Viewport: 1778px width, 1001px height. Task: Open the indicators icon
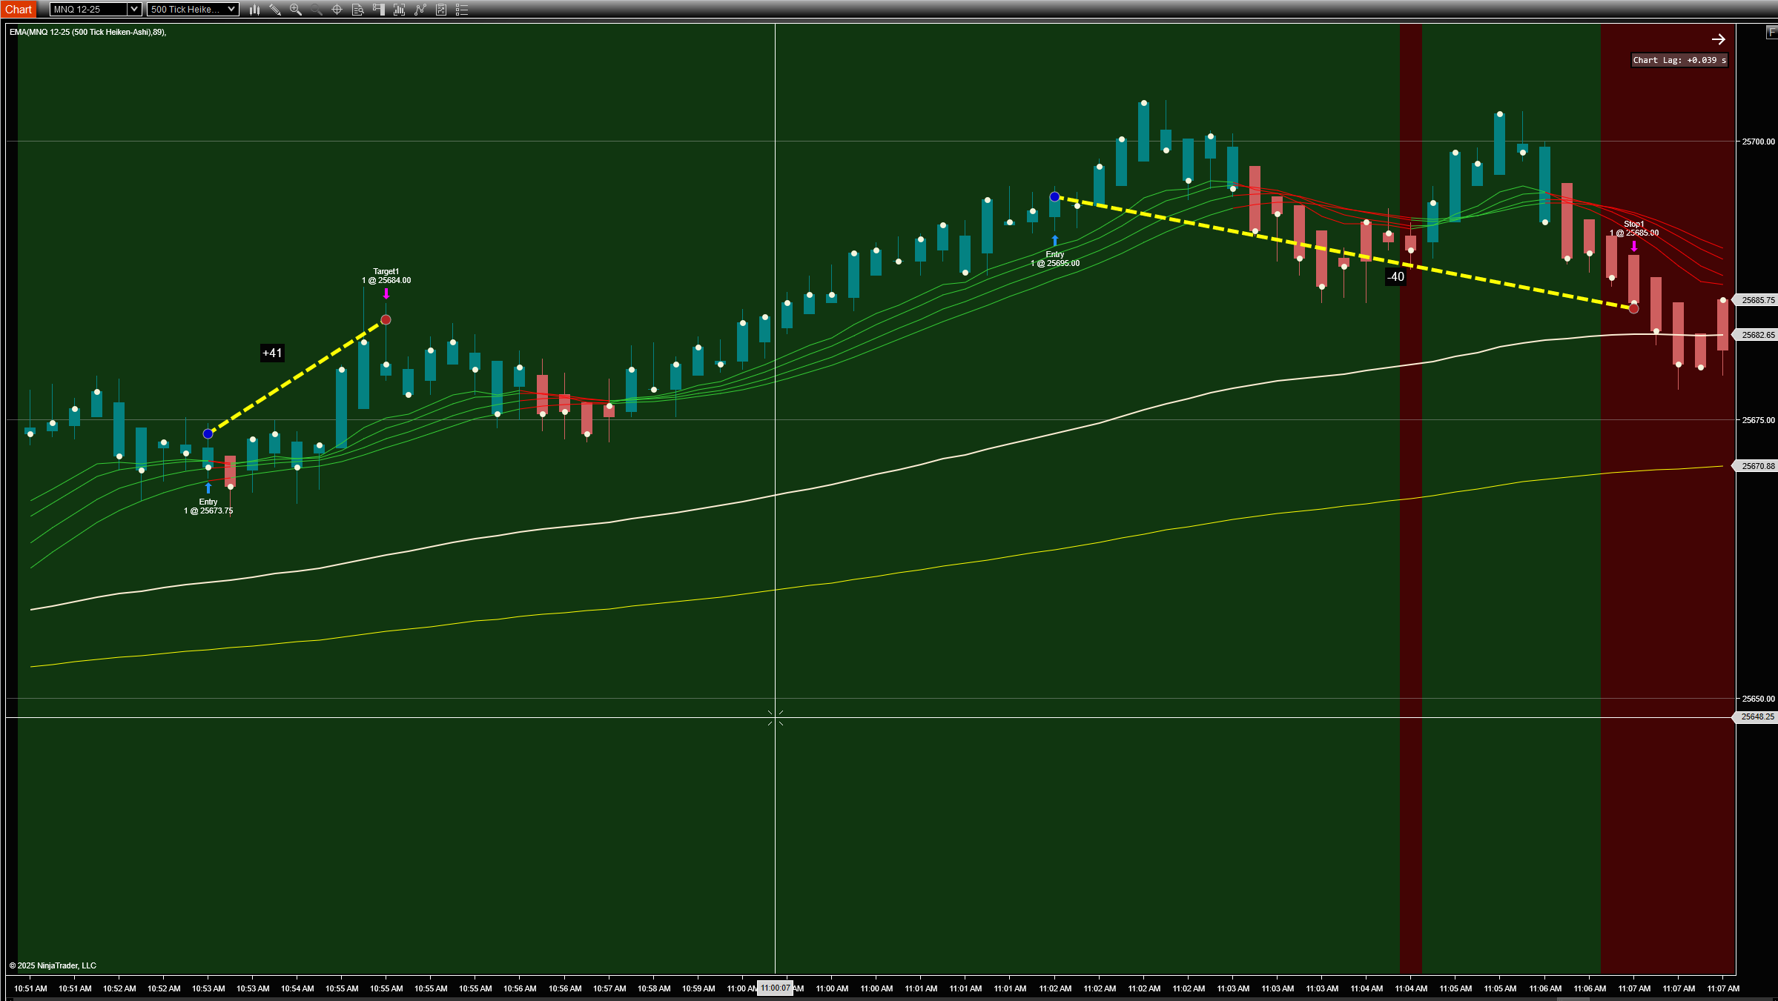click(399, 10)
